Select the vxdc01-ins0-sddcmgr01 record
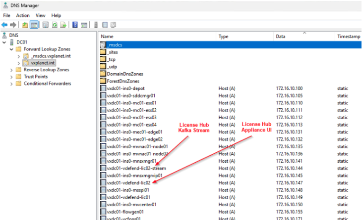The image size is (362, 220). click(x=131, y=95)
